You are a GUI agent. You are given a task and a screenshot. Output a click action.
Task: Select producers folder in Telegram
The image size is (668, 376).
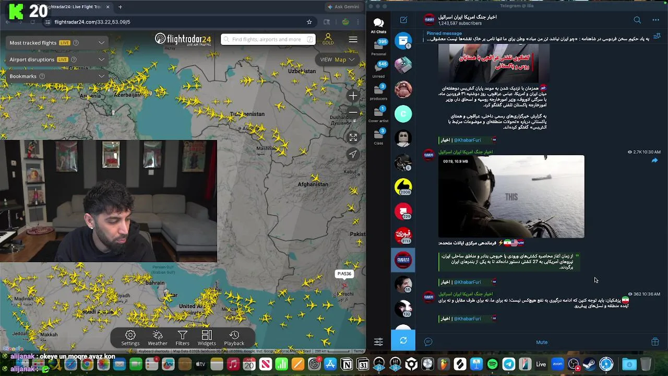379,92
